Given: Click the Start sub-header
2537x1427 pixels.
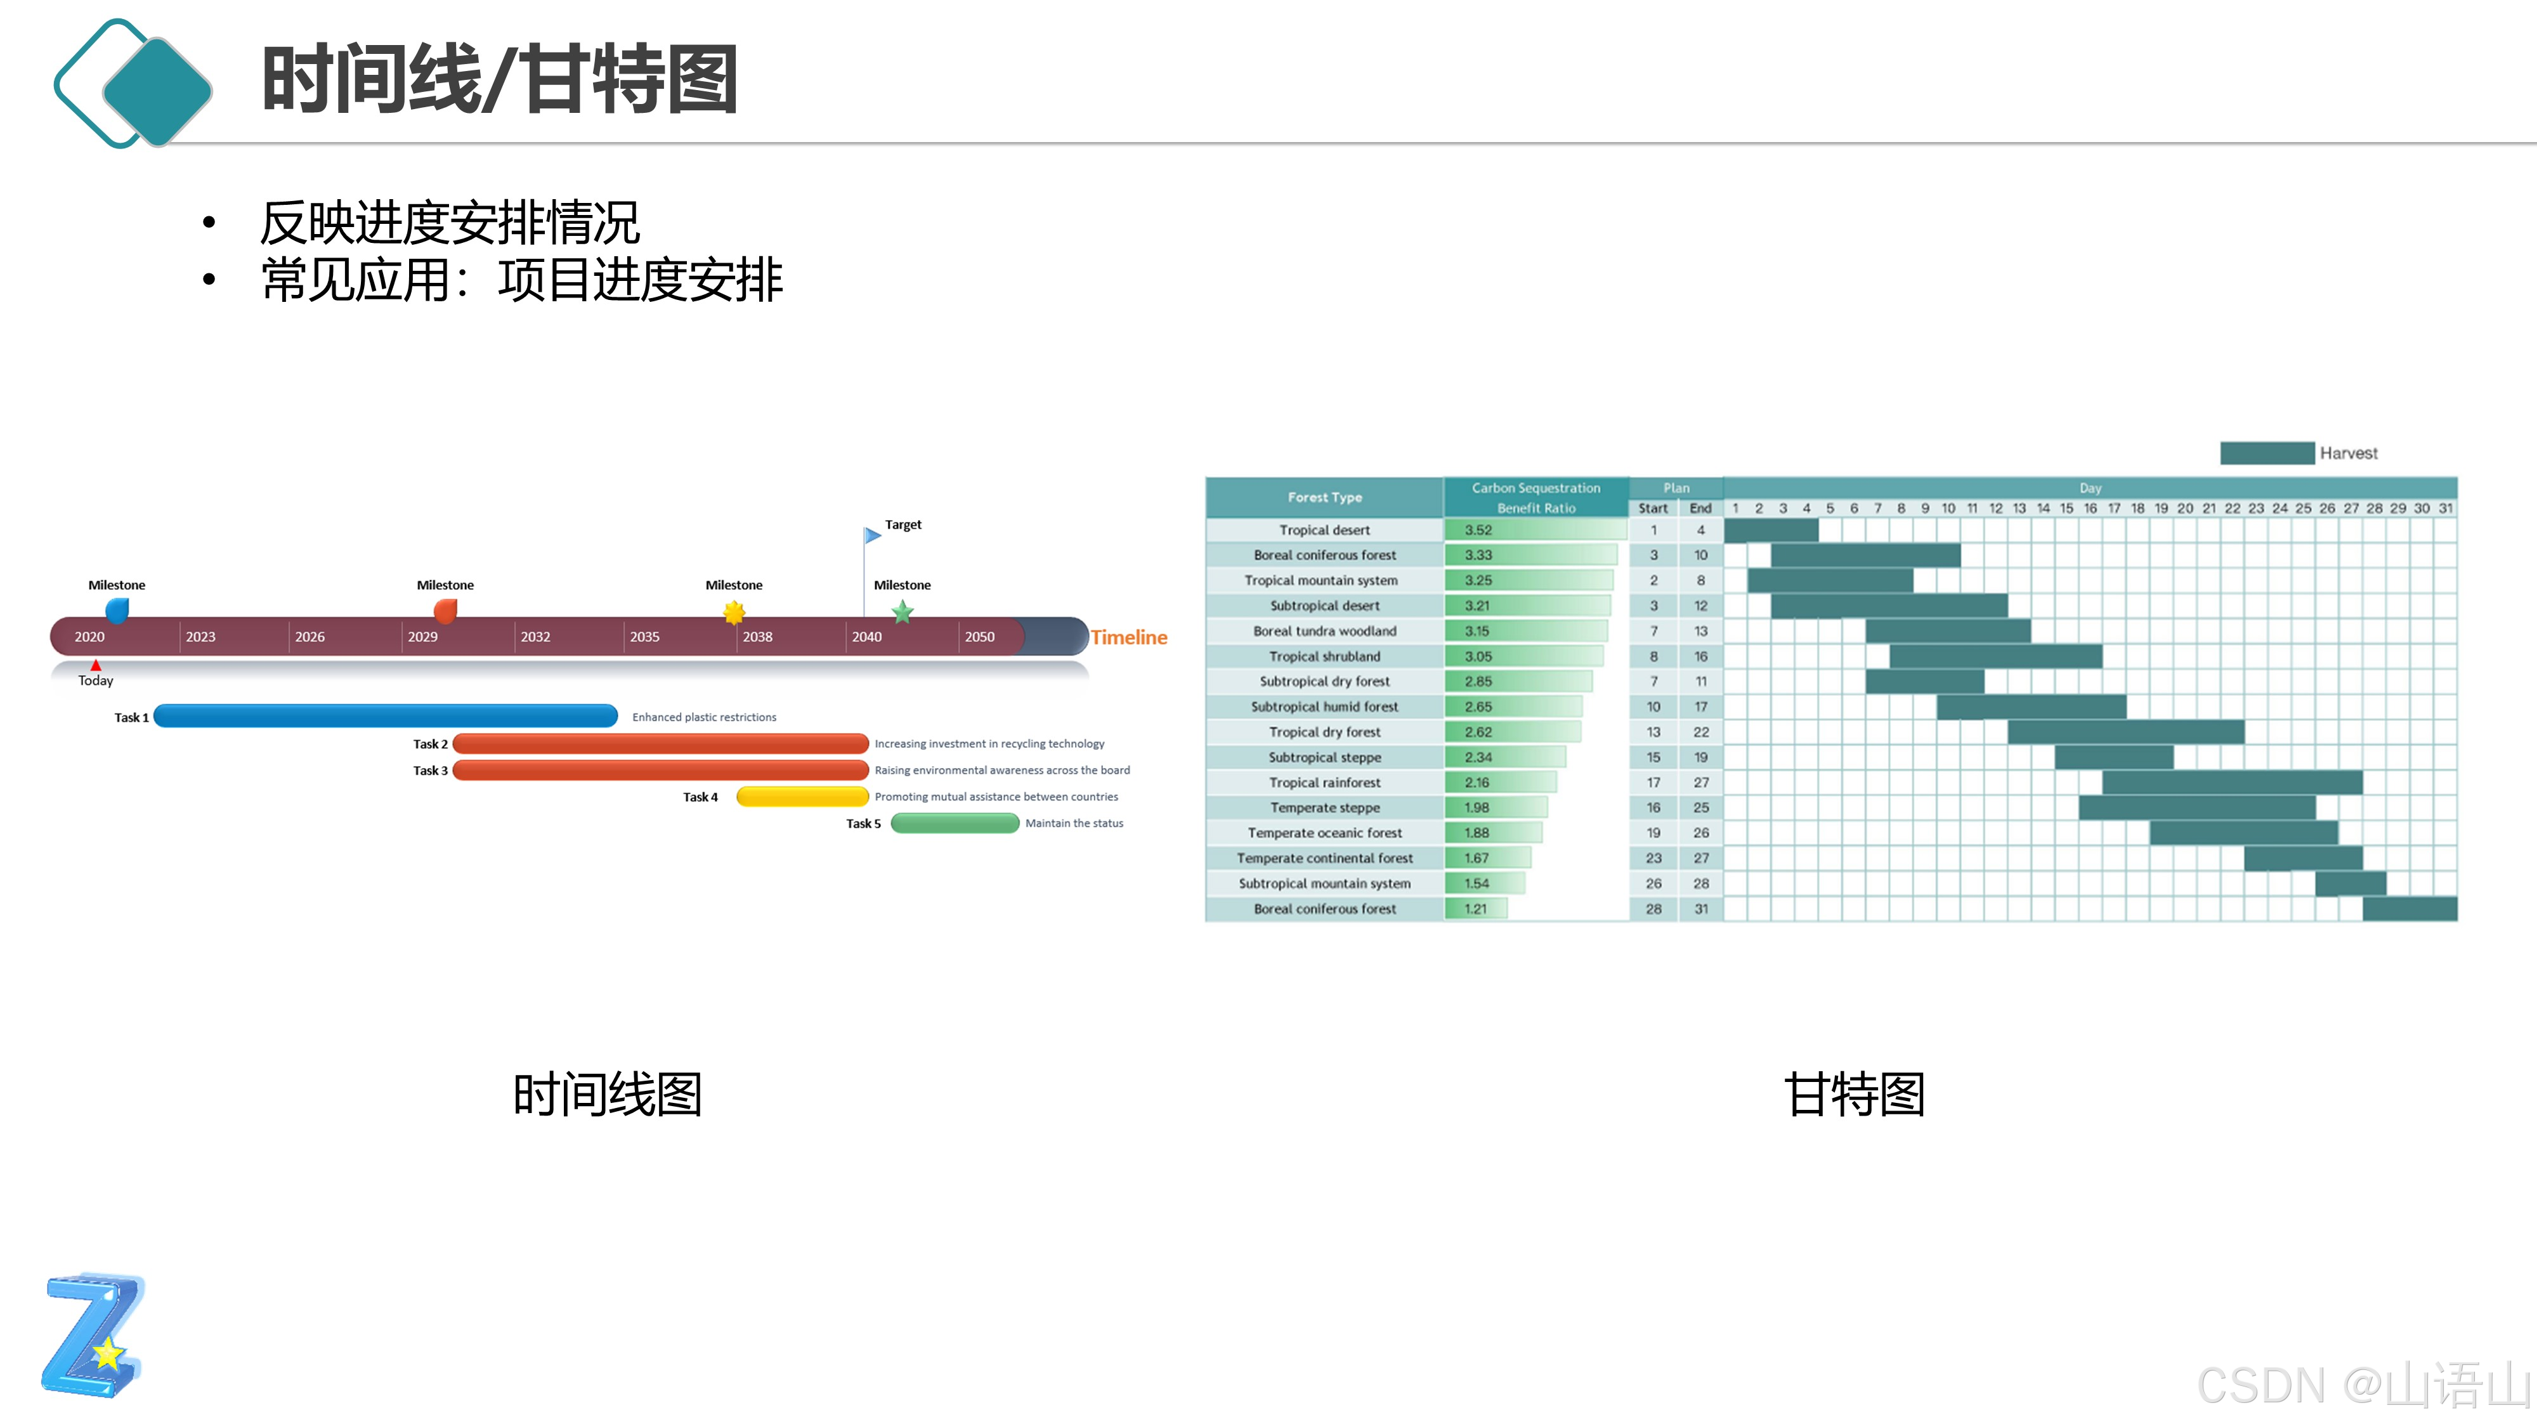Looking at the screenshot, I should 1653,508.
